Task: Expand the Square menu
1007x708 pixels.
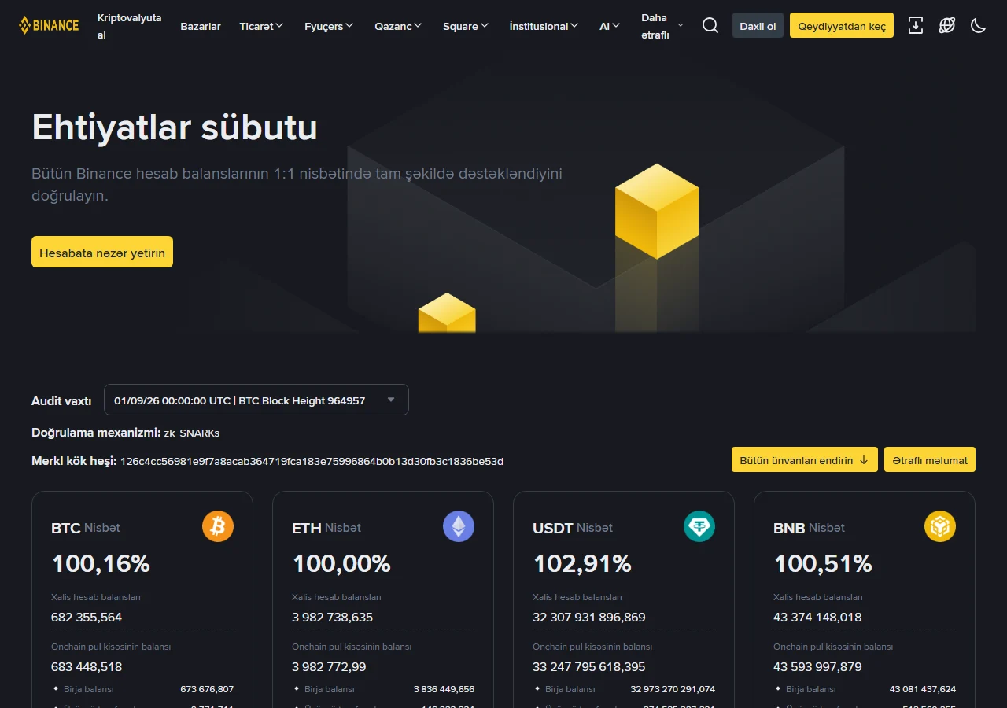Action: pos(467,26)
